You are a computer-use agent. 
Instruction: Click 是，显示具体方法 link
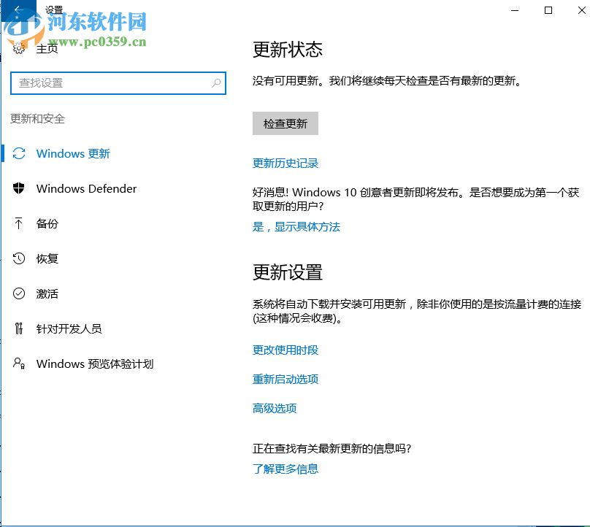[296, 227]
